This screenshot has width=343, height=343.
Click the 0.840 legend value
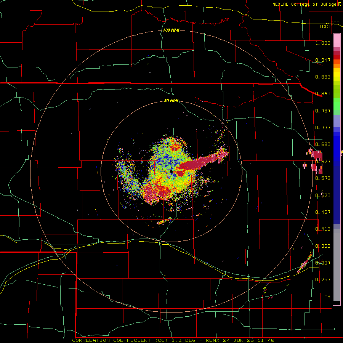323,93
